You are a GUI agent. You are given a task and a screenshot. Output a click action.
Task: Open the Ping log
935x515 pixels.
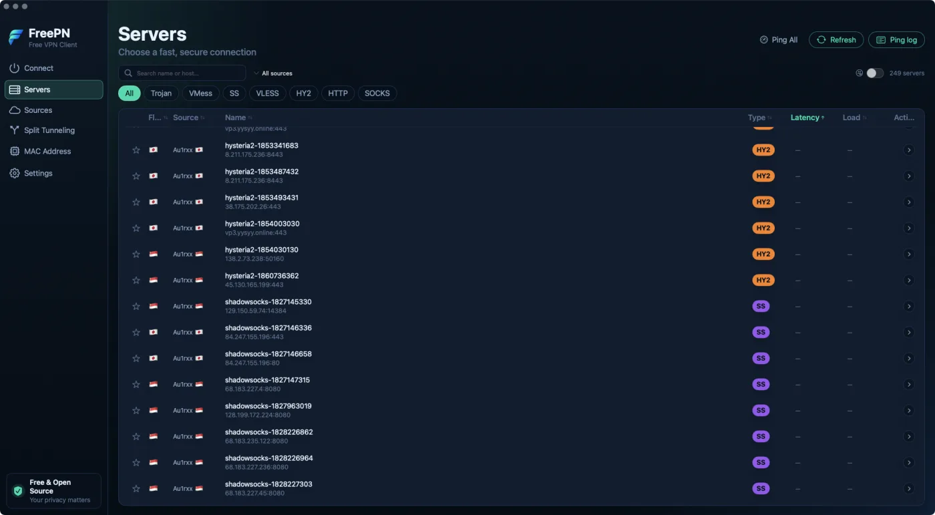coord(896,40)
